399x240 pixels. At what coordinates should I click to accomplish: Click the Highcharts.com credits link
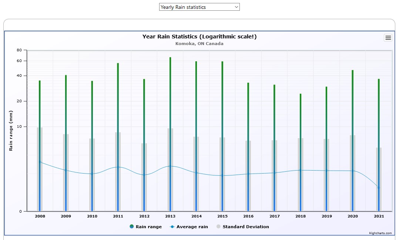click(380, 233)
